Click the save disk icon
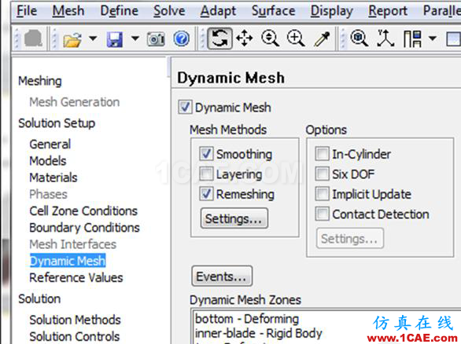 (115, 39)
